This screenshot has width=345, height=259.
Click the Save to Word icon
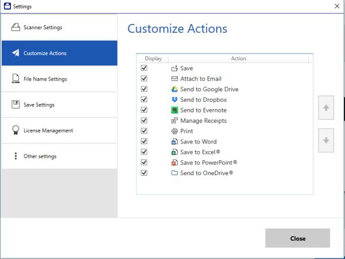175,141
